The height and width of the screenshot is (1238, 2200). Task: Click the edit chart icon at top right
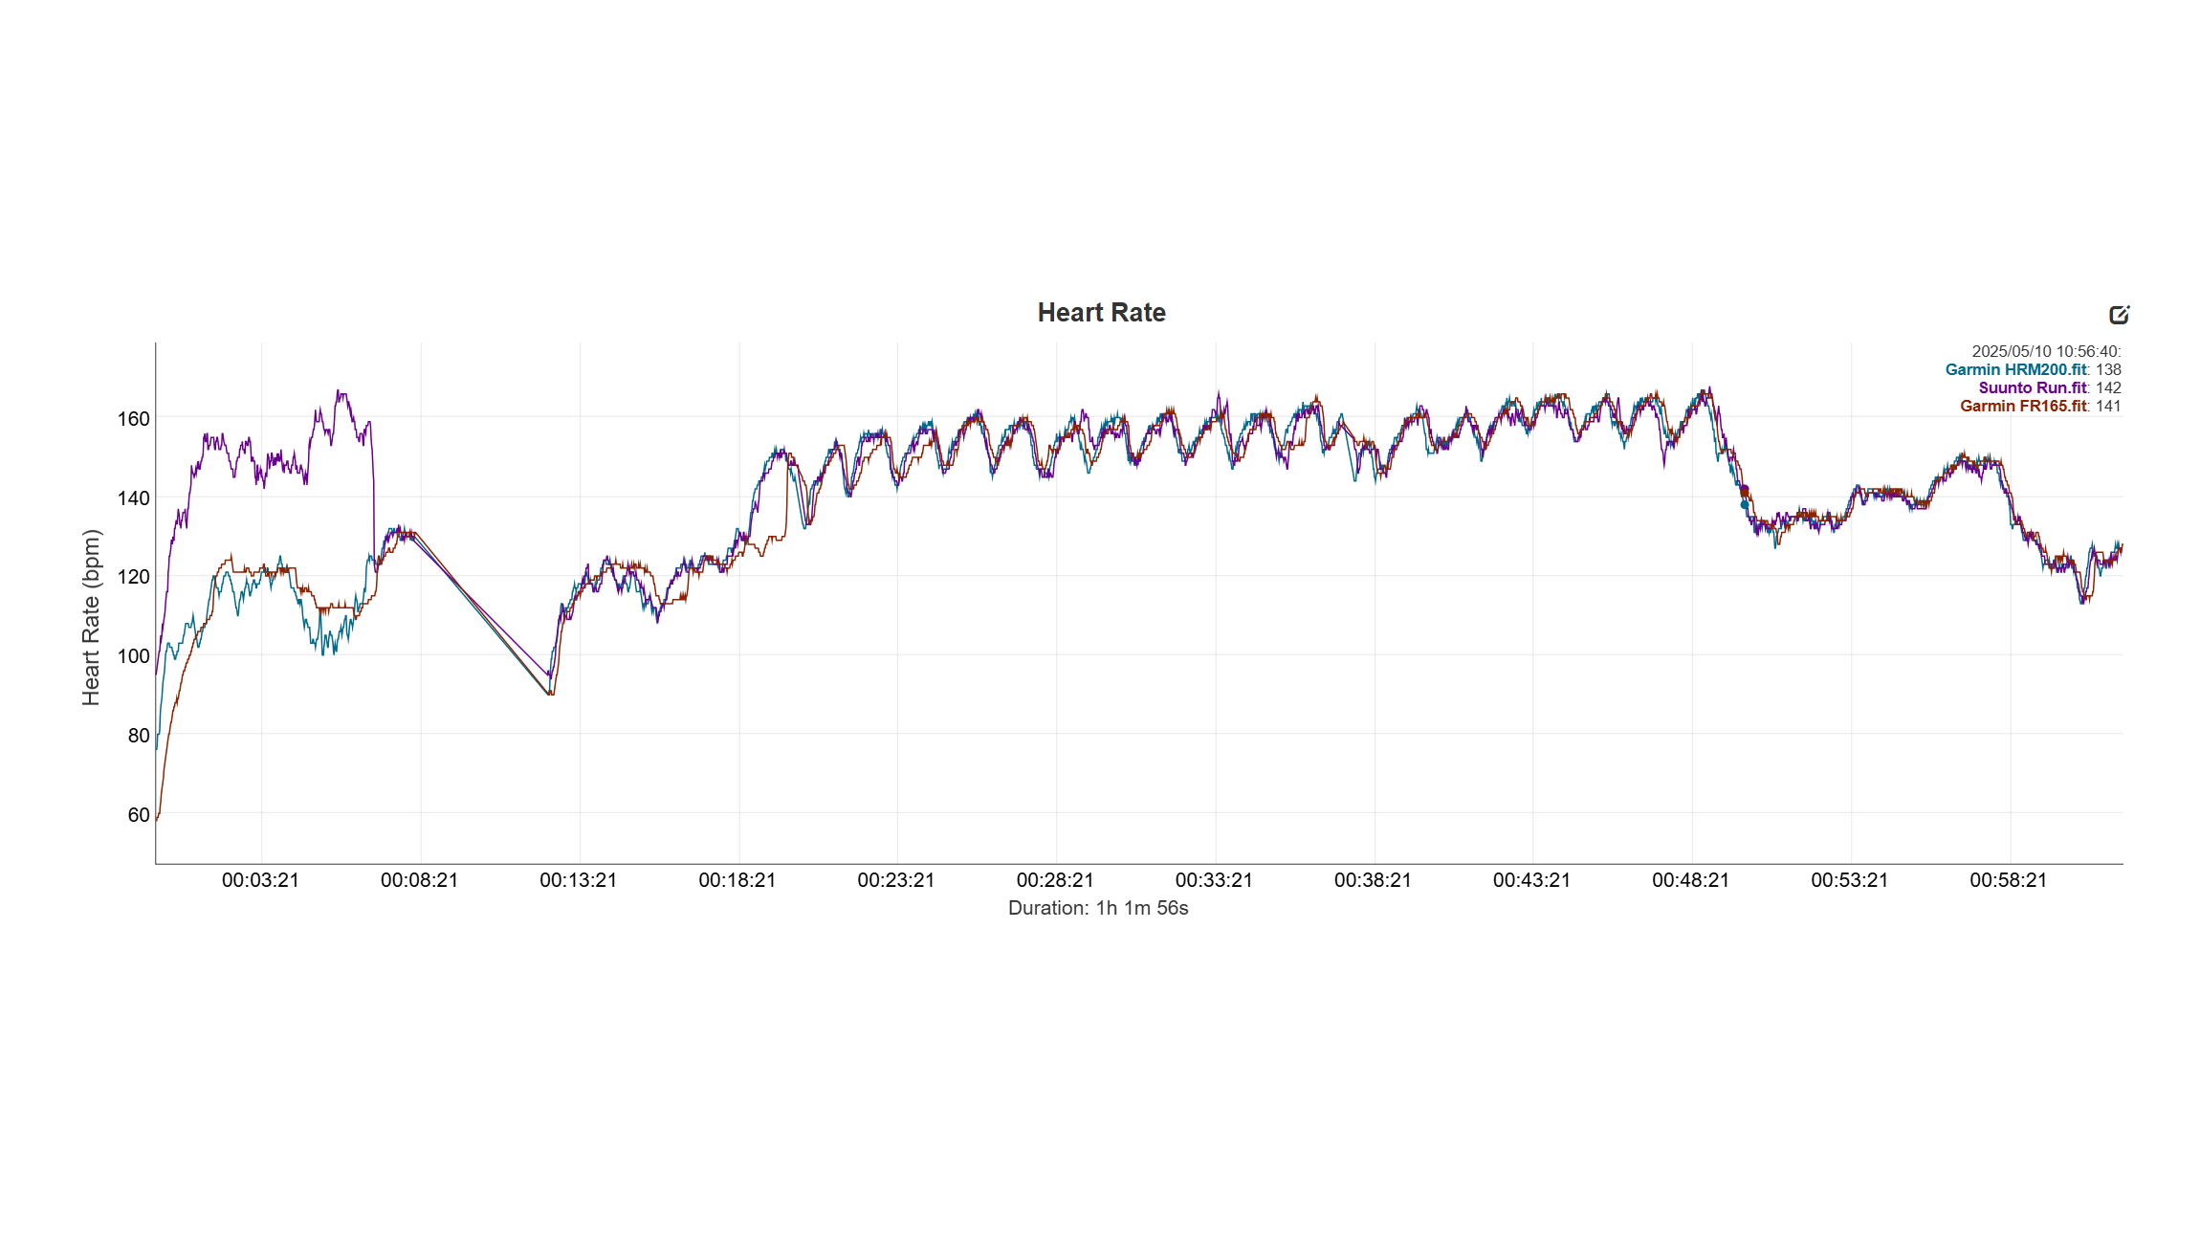point(2119,315)
